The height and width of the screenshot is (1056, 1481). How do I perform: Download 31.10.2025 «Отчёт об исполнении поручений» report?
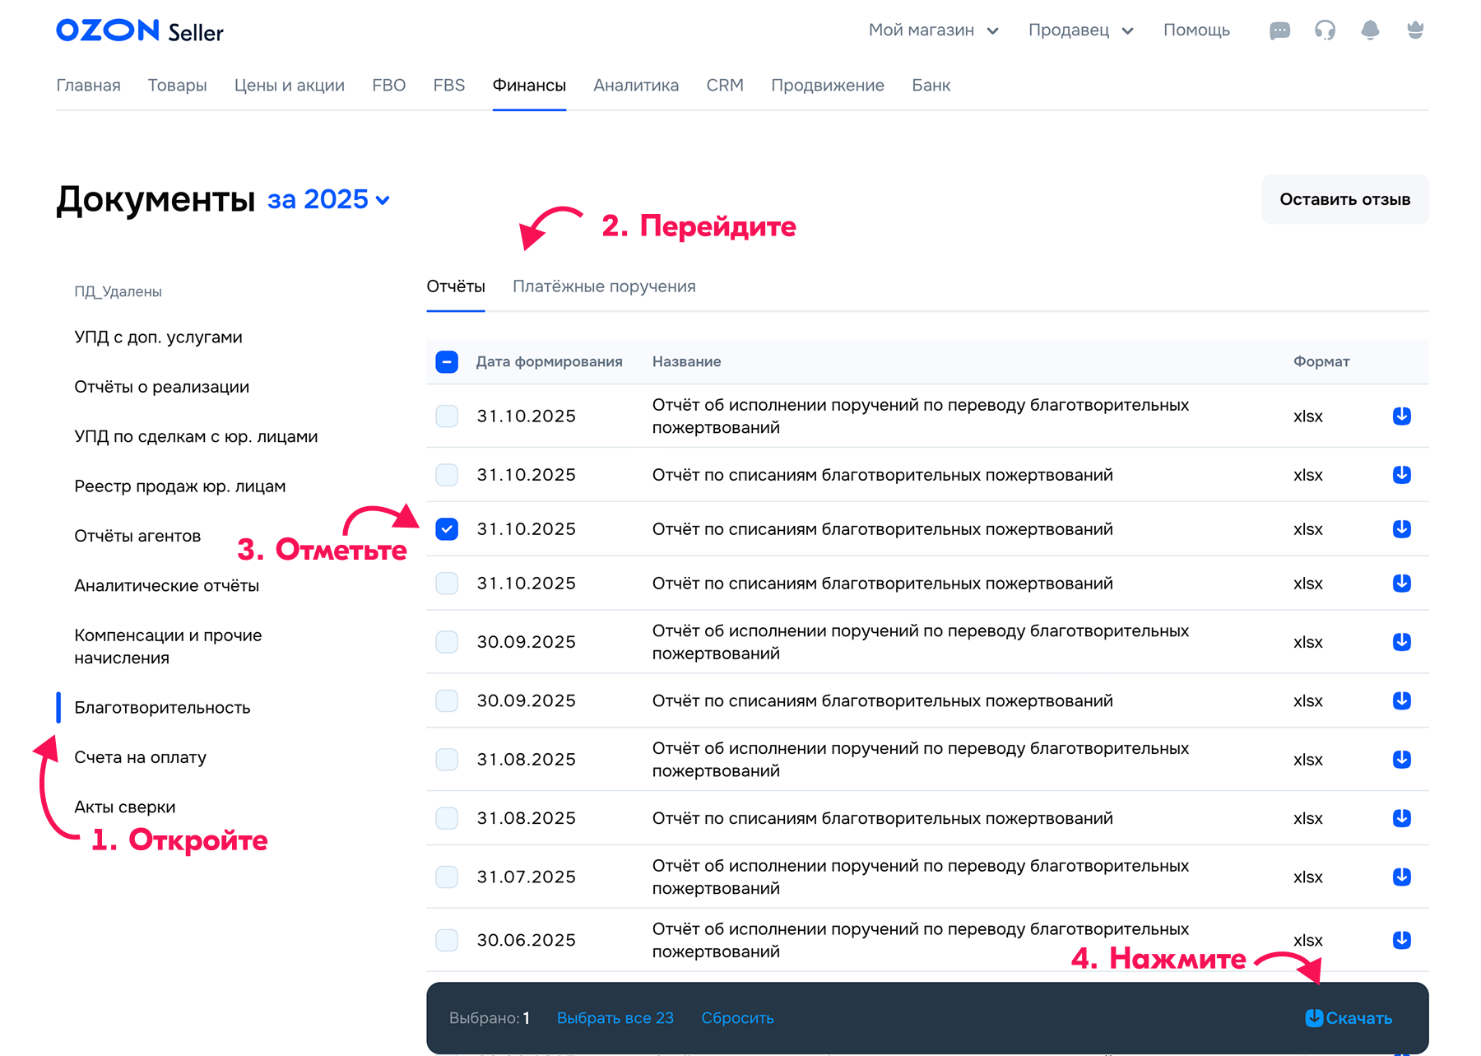tap(1402, 416)
